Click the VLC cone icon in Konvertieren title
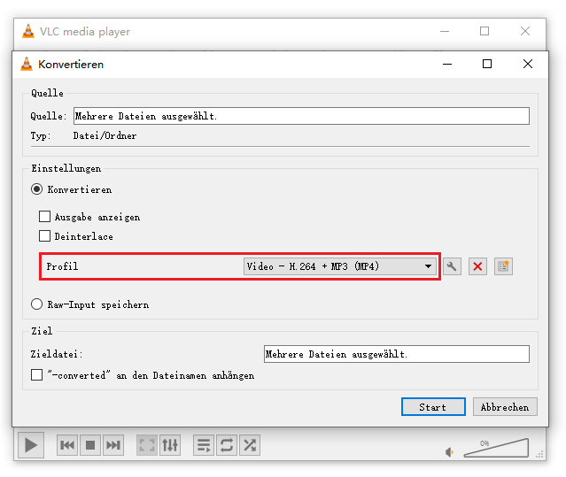This screenshot has height=477, width=566. (x=27, y=65)
